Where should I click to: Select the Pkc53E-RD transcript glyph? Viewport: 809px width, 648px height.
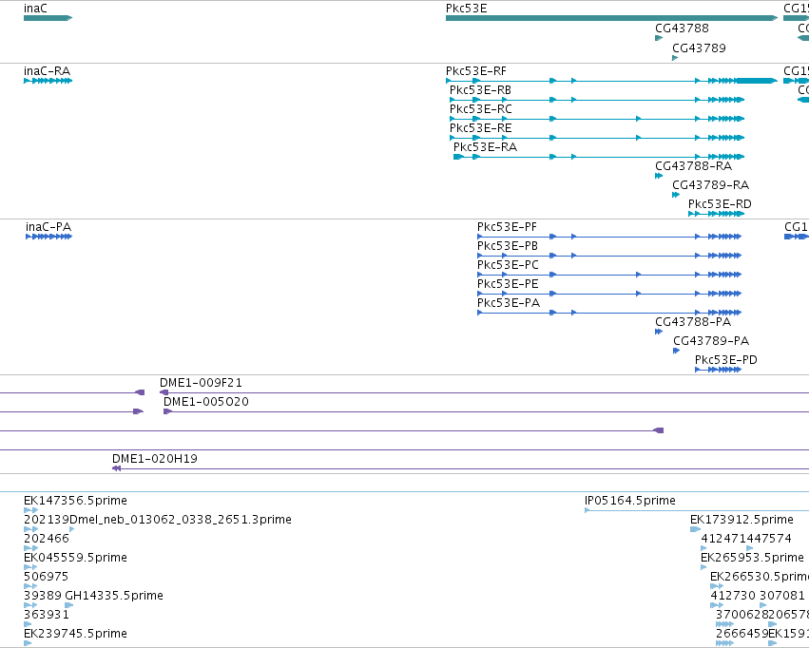point(716,214)
